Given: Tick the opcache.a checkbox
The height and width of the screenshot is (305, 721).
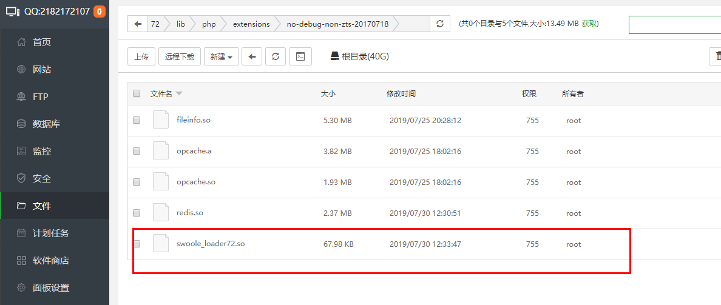Looking at the screenshot, I should 137,151.
